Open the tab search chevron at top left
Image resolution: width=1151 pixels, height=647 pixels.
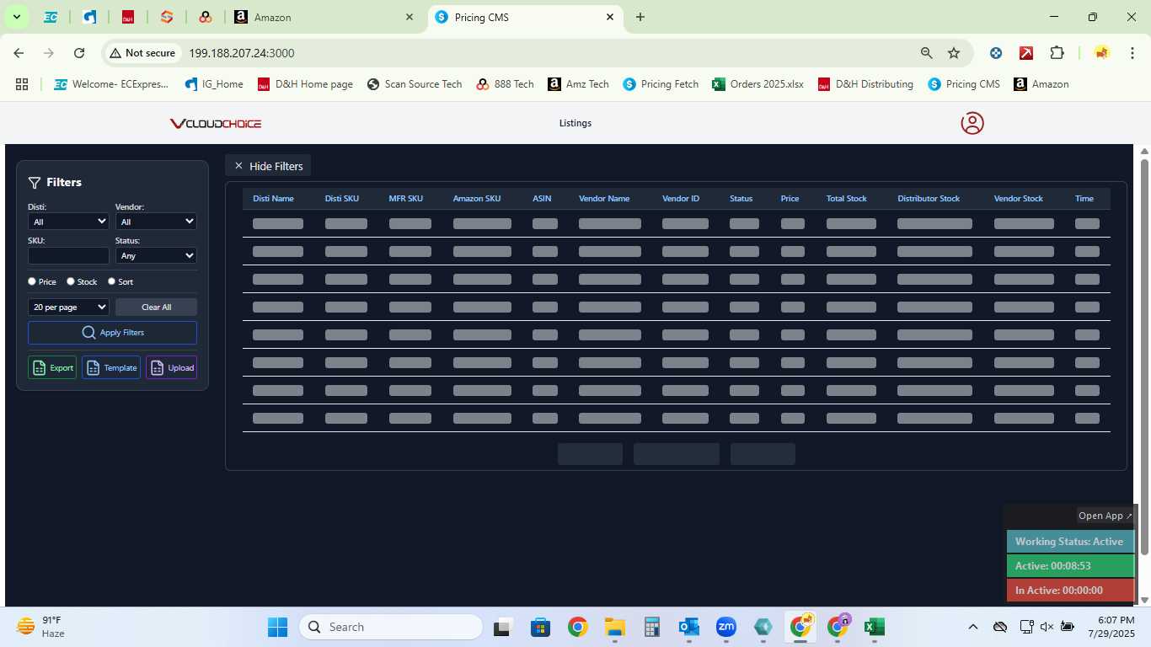(x=16, y=17)
